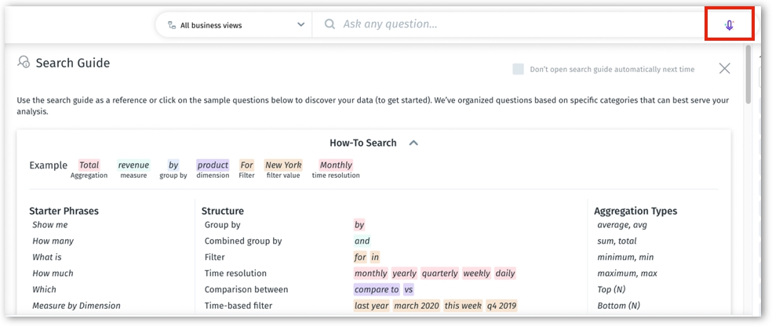
Task: Collapse the How-To Search section
Action: click(x=413, y=143)
